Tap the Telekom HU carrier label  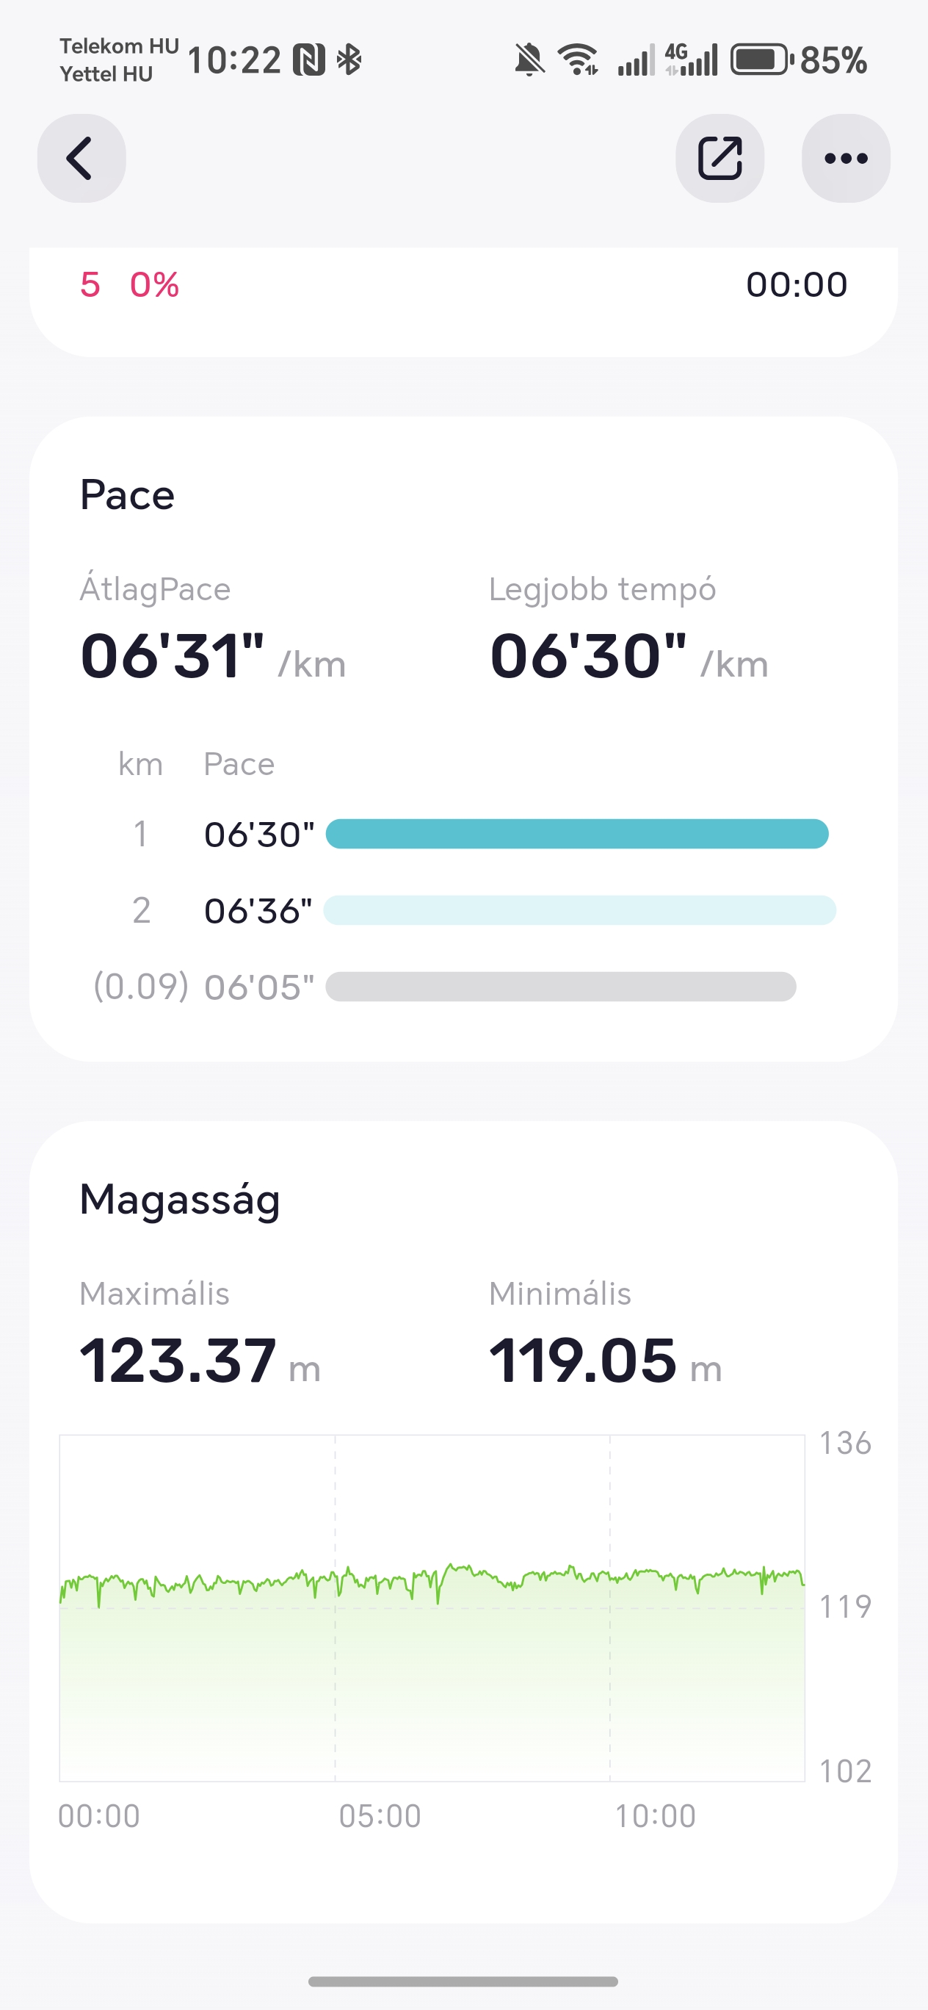(x=120, y=46)
